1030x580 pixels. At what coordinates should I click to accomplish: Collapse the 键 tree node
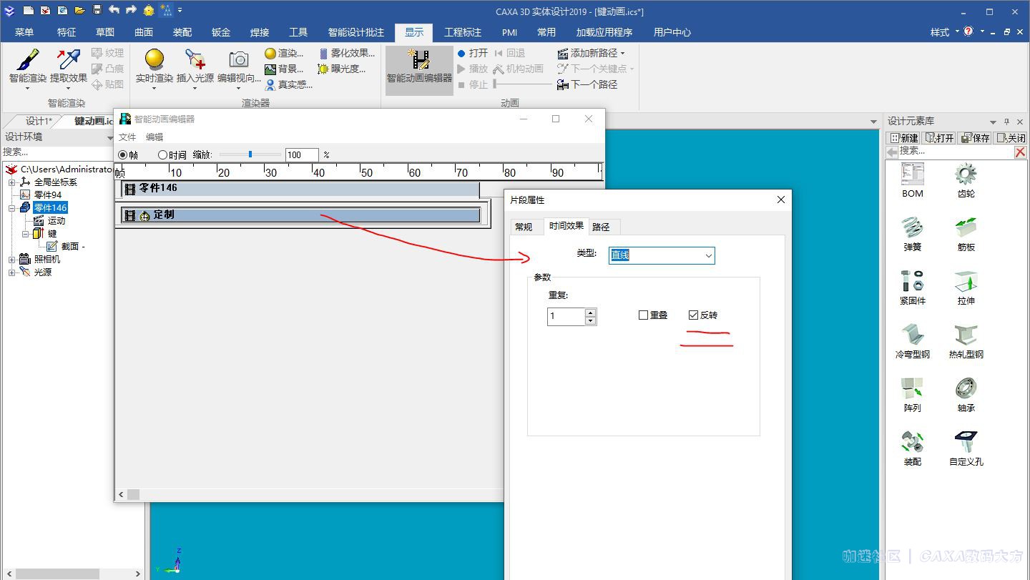[25, 234]
